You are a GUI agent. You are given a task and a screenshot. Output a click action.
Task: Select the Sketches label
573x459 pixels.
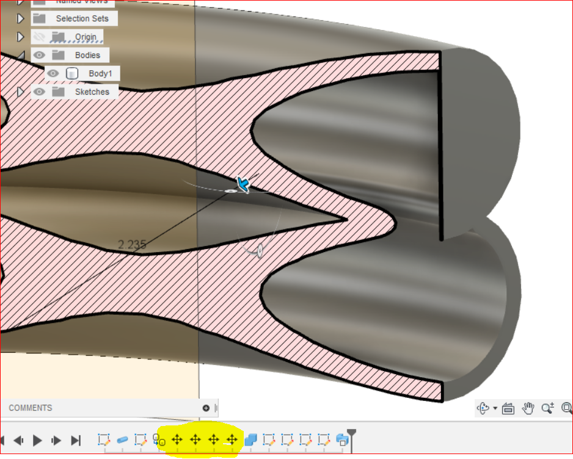[92, 92]
